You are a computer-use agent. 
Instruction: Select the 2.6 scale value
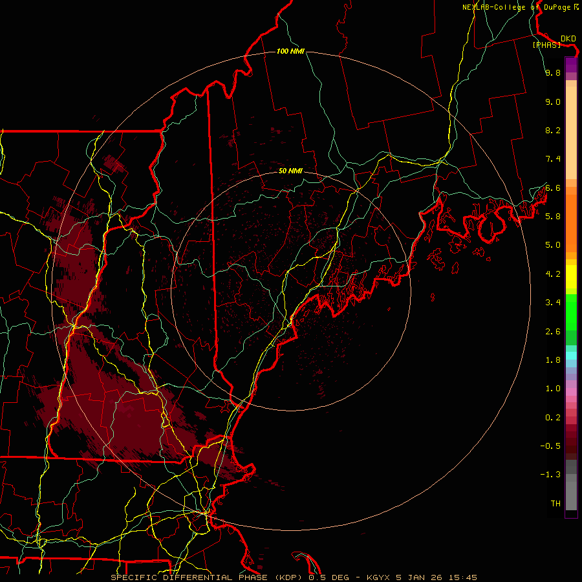click(x=553, y=332)
